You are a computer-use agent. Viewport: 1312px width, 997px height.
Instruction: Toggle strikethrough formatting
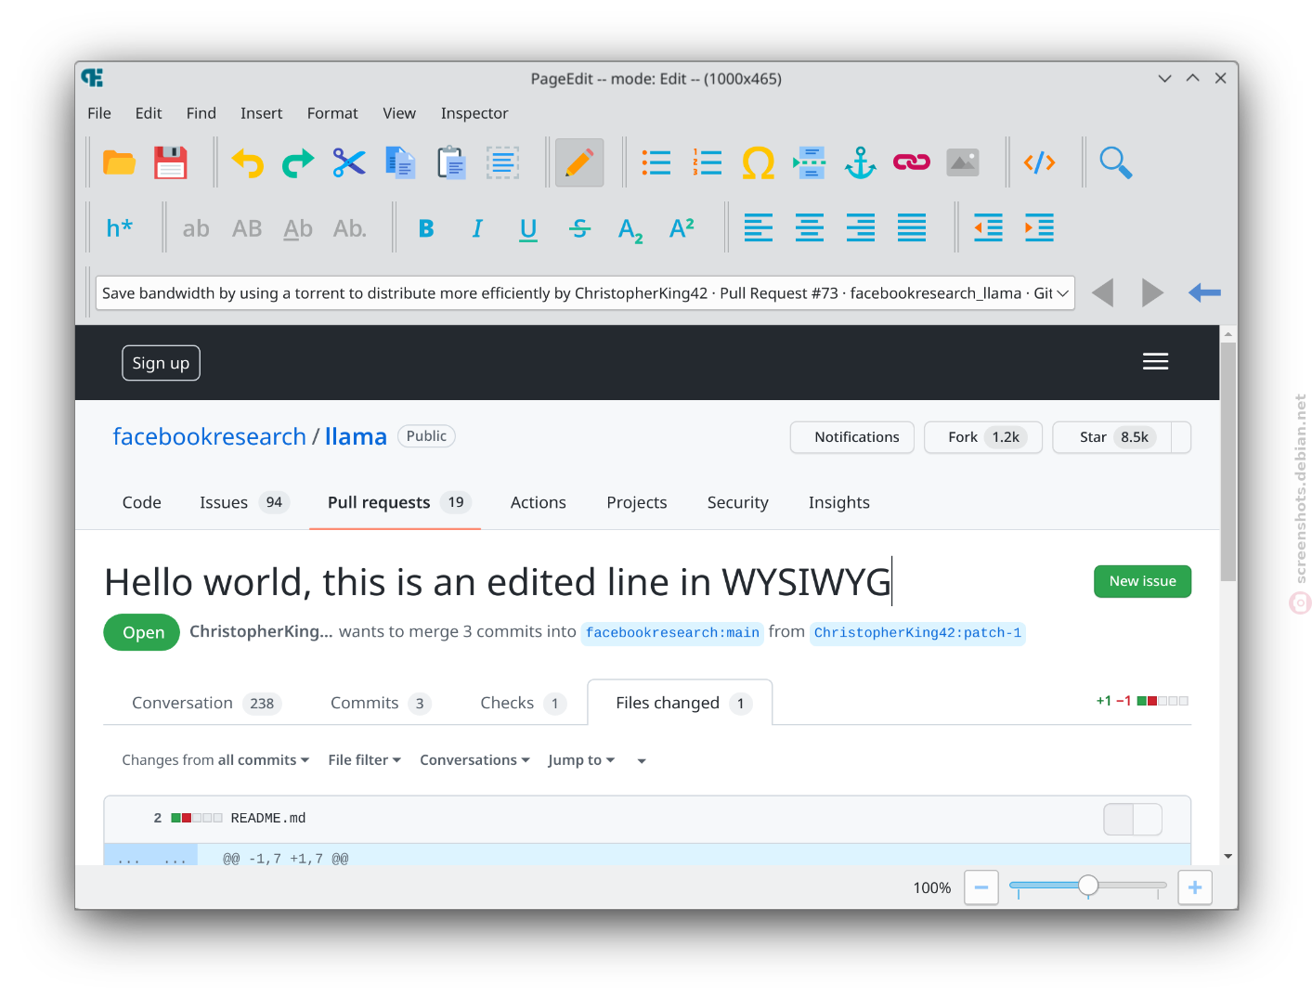[x=580, y=227]
